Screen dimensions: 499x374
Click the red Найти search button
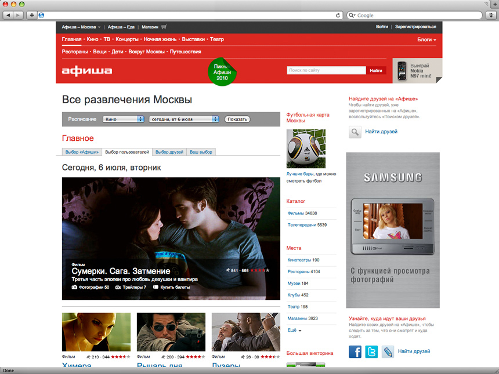(x=376, y=71)
